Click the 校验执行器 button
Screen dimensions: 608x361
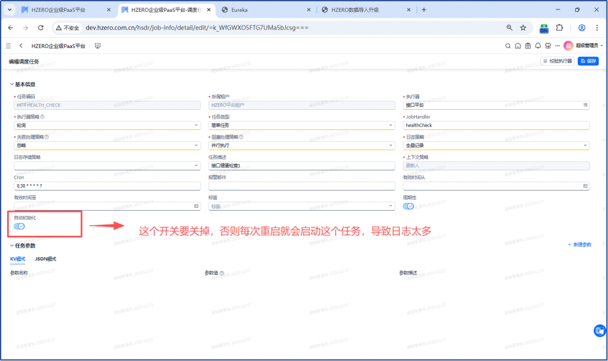pos(558,61)
